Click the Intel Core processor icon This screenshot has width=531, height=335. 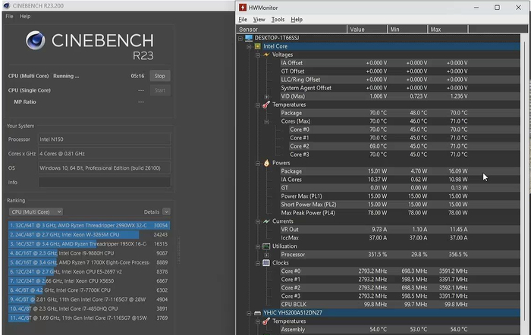(258, 46)
